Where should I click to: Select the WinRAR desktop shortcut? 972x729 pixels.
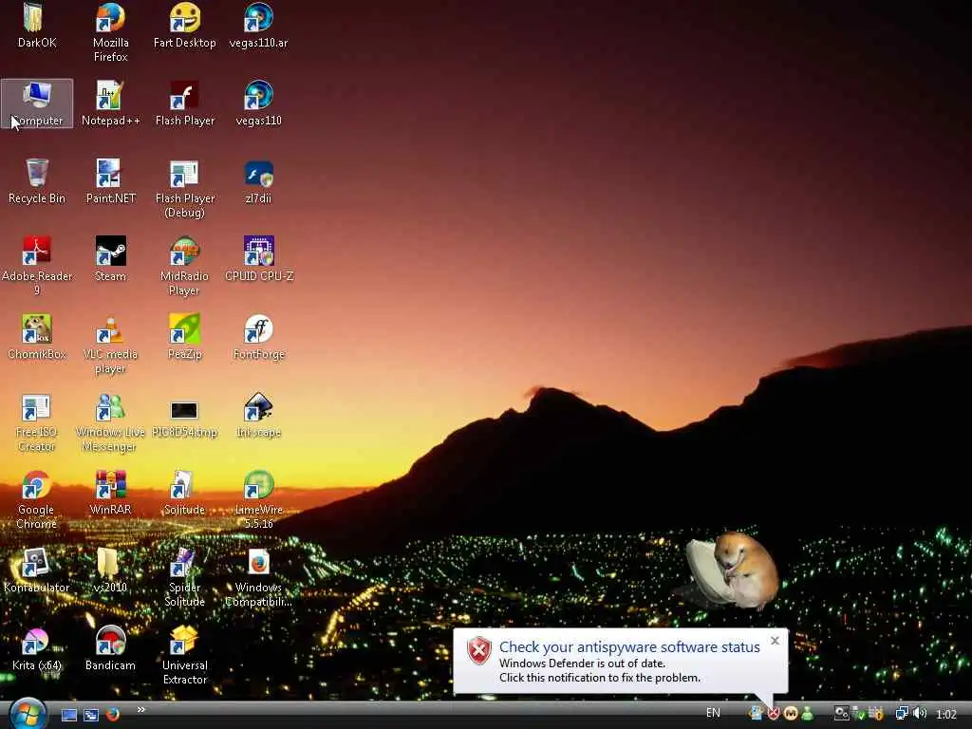click(x=110, y=493)
